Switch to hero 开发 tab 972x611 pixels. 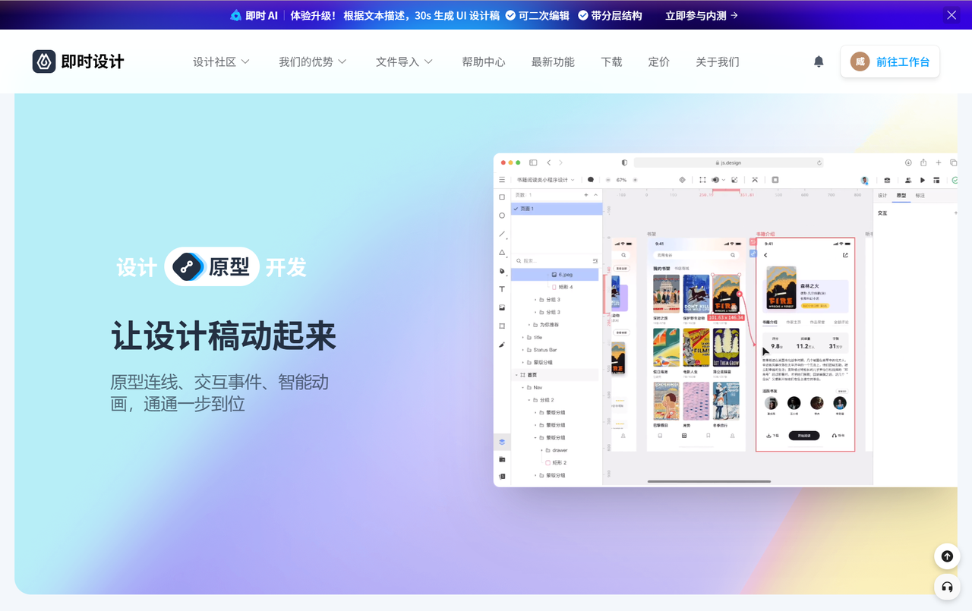[x=286, y=267]
